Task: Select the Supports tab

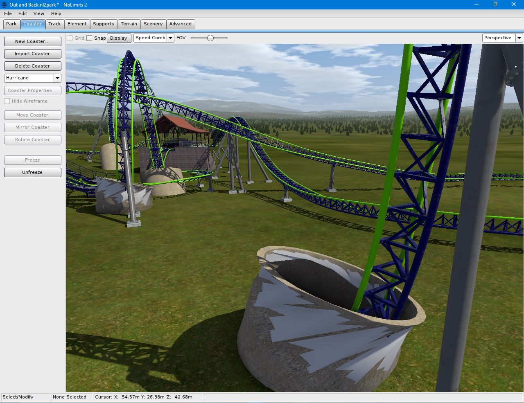Action: coord(104,24)
